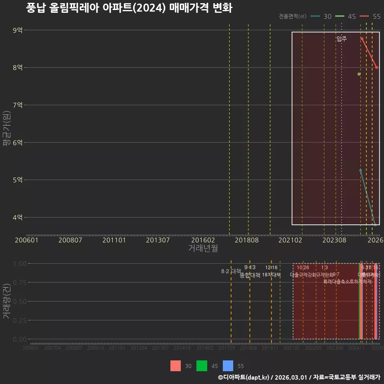
Task: Select the blue 55 square in bottom legend
Action: coord(228,366)
